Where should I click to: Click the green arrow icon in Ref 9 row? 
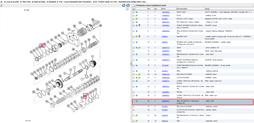point(136,37)
